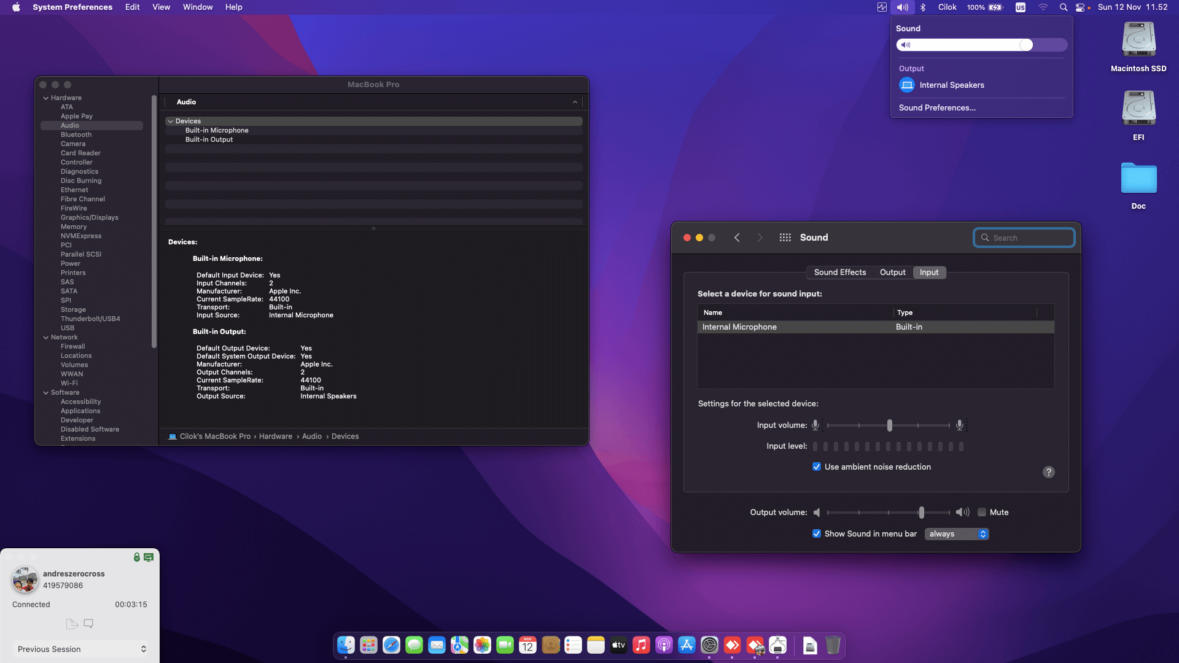Image resolution: width=1179 pixels, height=663 pixels.
Task: Open Finder from the Dock
Action: point(346,645)
